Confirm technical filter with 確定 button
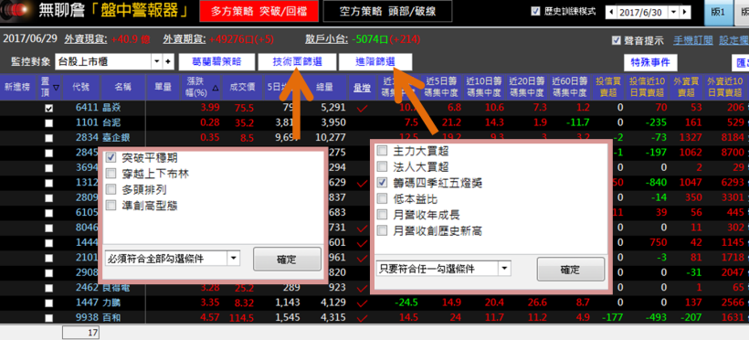Viewport: 749px width, 340px height. pyautogui.click(x=287, y=260)
